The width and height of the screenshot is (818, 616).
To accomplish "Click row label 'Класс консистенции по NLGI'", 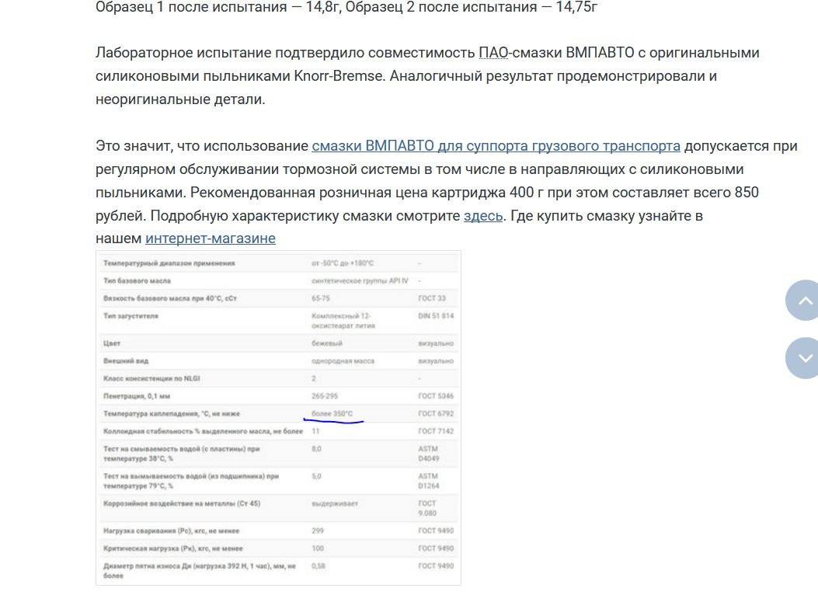I will pos(151,378).
